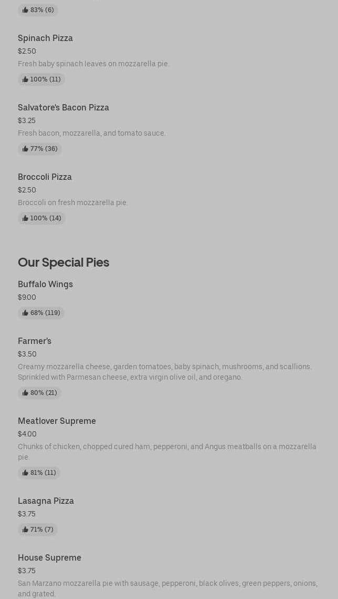This screenshot has height=599, width=338.
Task: Choose the Lasagna Pizza item
Action: [46, 501]
